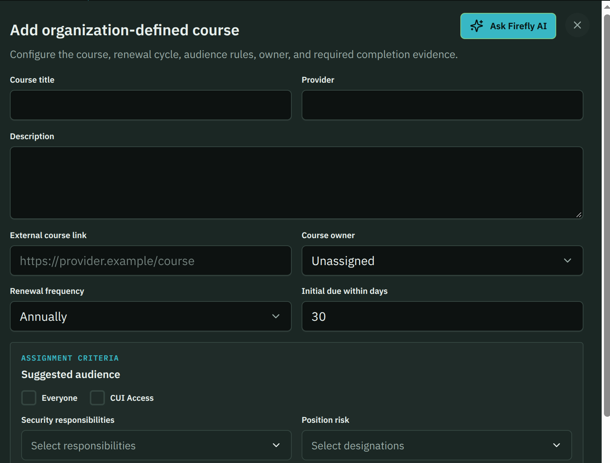Select the External course link field
Viewport: 610px width, 463px height.
click(151, 261)
